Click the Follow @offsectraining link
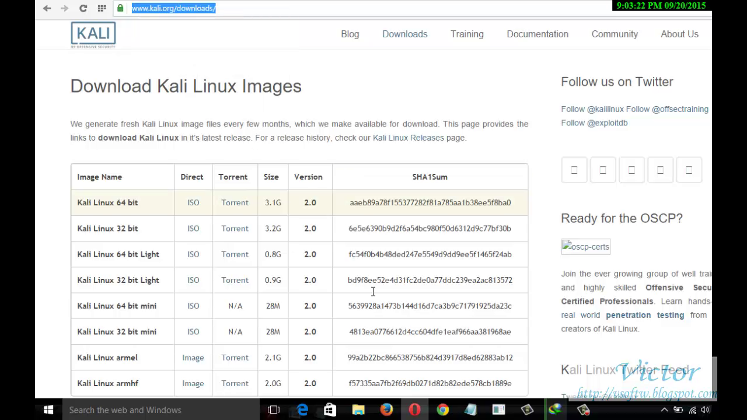Screen dimensions: 747x420 (667, 109)
